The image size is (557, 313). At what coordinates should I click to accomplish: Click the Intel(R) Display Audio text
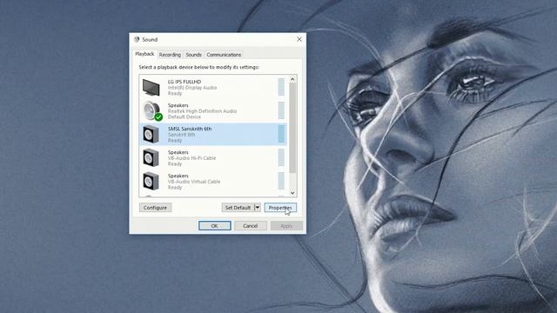192,88
